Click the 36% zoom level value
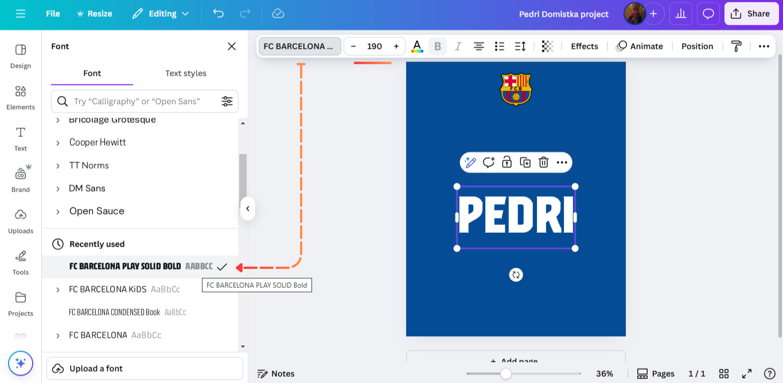 [x=605, y=374]
